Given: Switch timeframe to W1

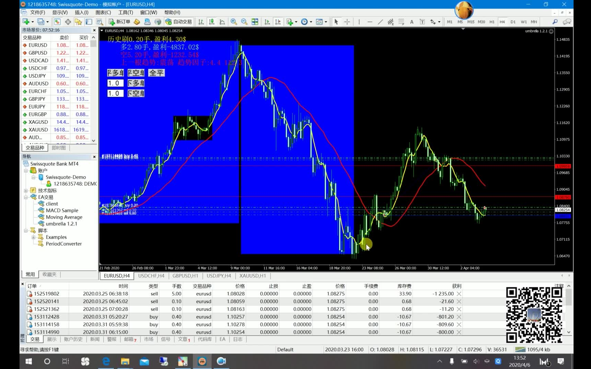Looking at the screenshot, I should pos(524,22).
